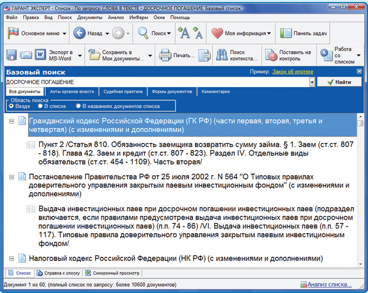The image size is (368, 293).
Task: Click the floppy disk save icon
Action: (x=11, y=55)
